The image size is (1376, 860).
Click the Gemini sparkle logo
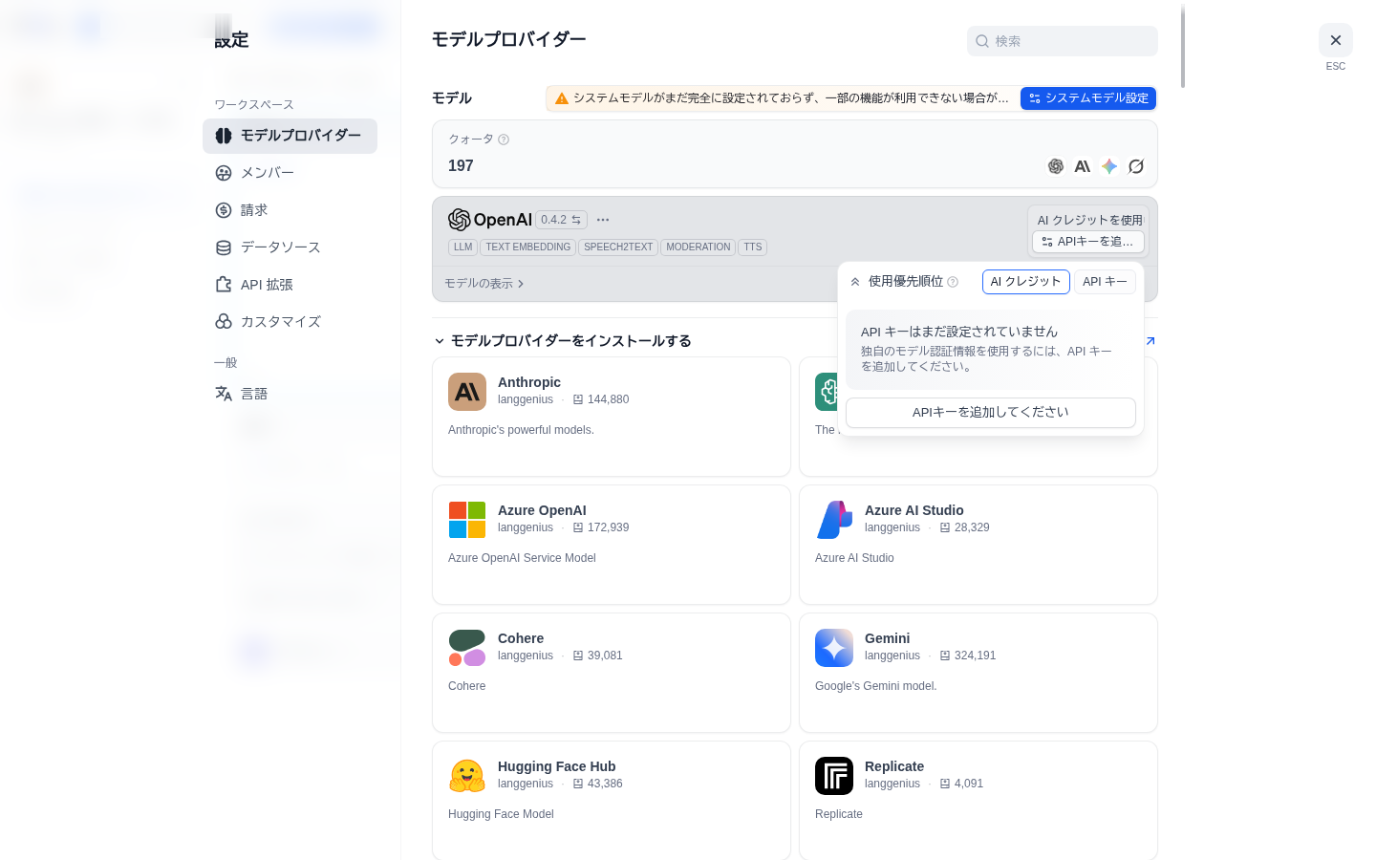click(834, 648)
